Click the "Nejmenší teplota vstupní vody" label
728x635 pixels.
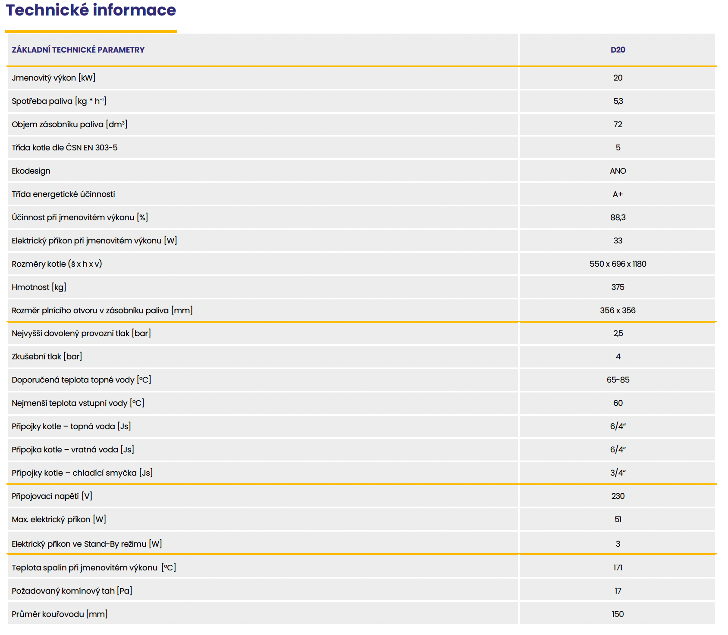point(78,403)
